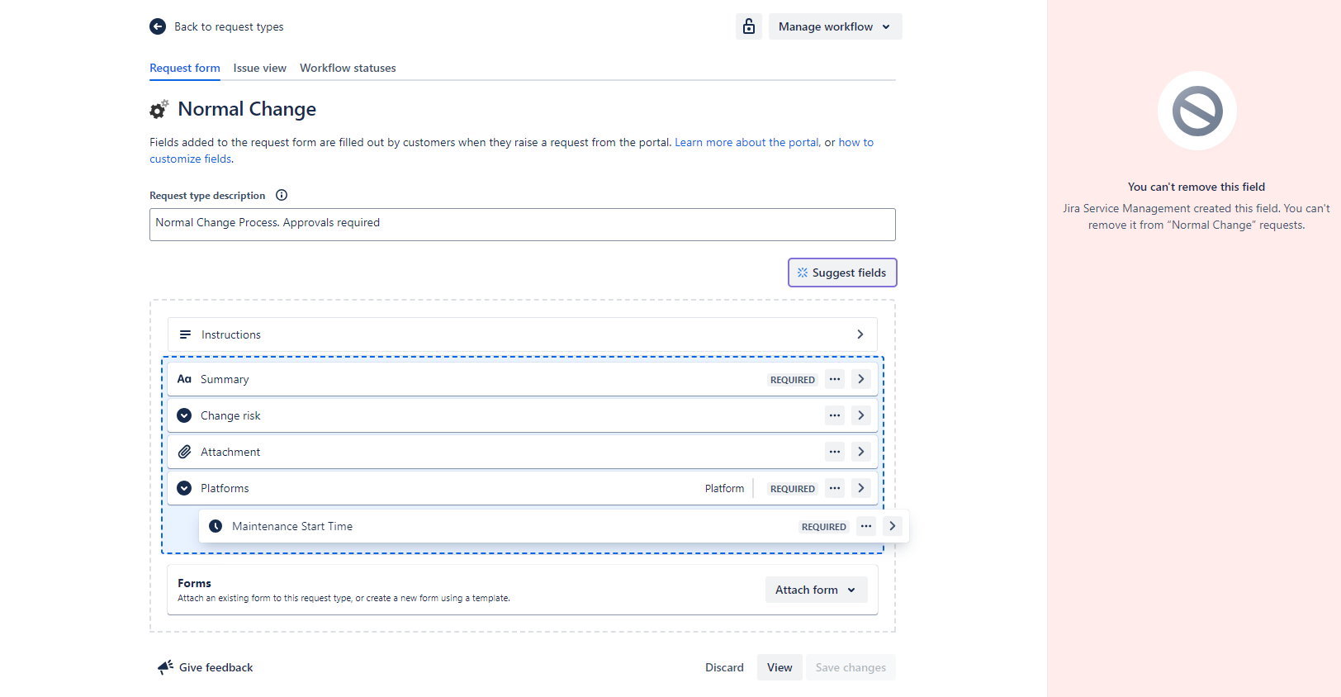Image resolution: width=1341 pixels, height=697 pixels.
Task: Click the Save changes button
Action: point(851,667)
